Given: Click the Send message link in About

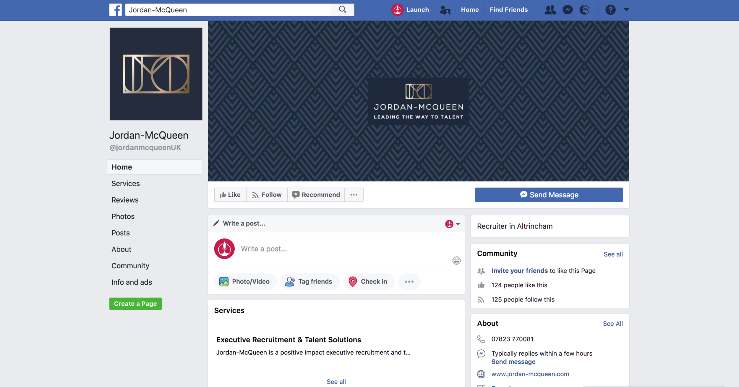Looking at the screenshot, I should click(x=513, y=362).
